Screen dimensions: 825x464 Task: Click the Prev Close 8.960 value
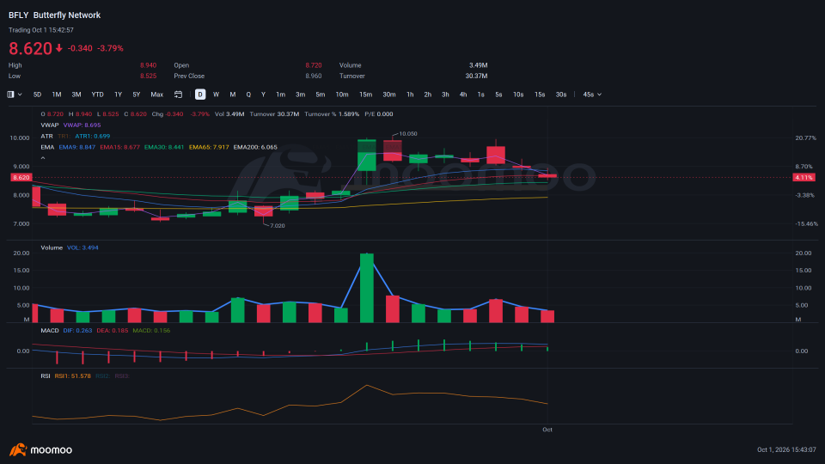click(x=313, y=76)
